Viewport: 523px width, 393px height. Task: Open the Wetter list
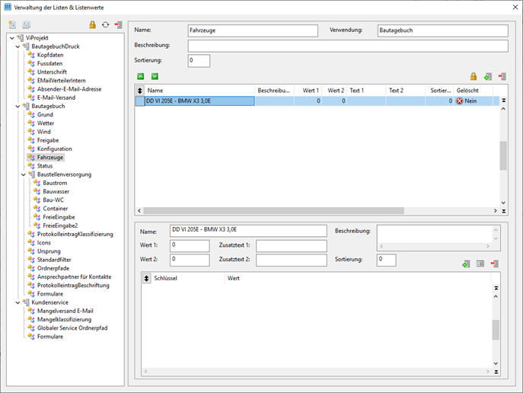pyautogui.click(x=46, y=123)
